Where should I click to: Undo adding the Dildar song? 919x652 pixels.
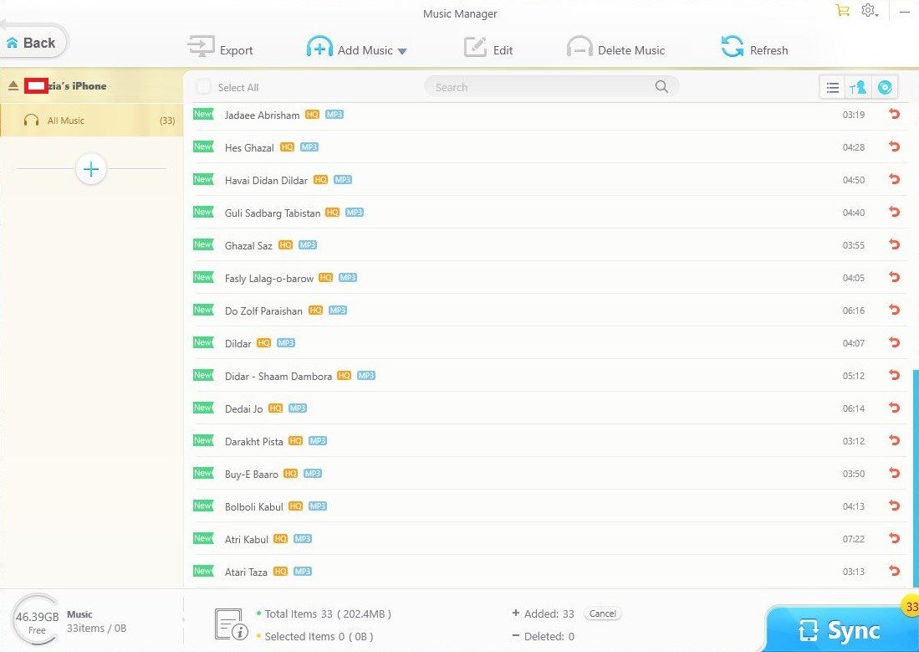894,342
